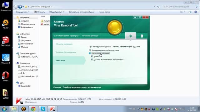Select Избранное in navigation pane
The width and height of the screenshot is (200, 112).
point(23,17)
